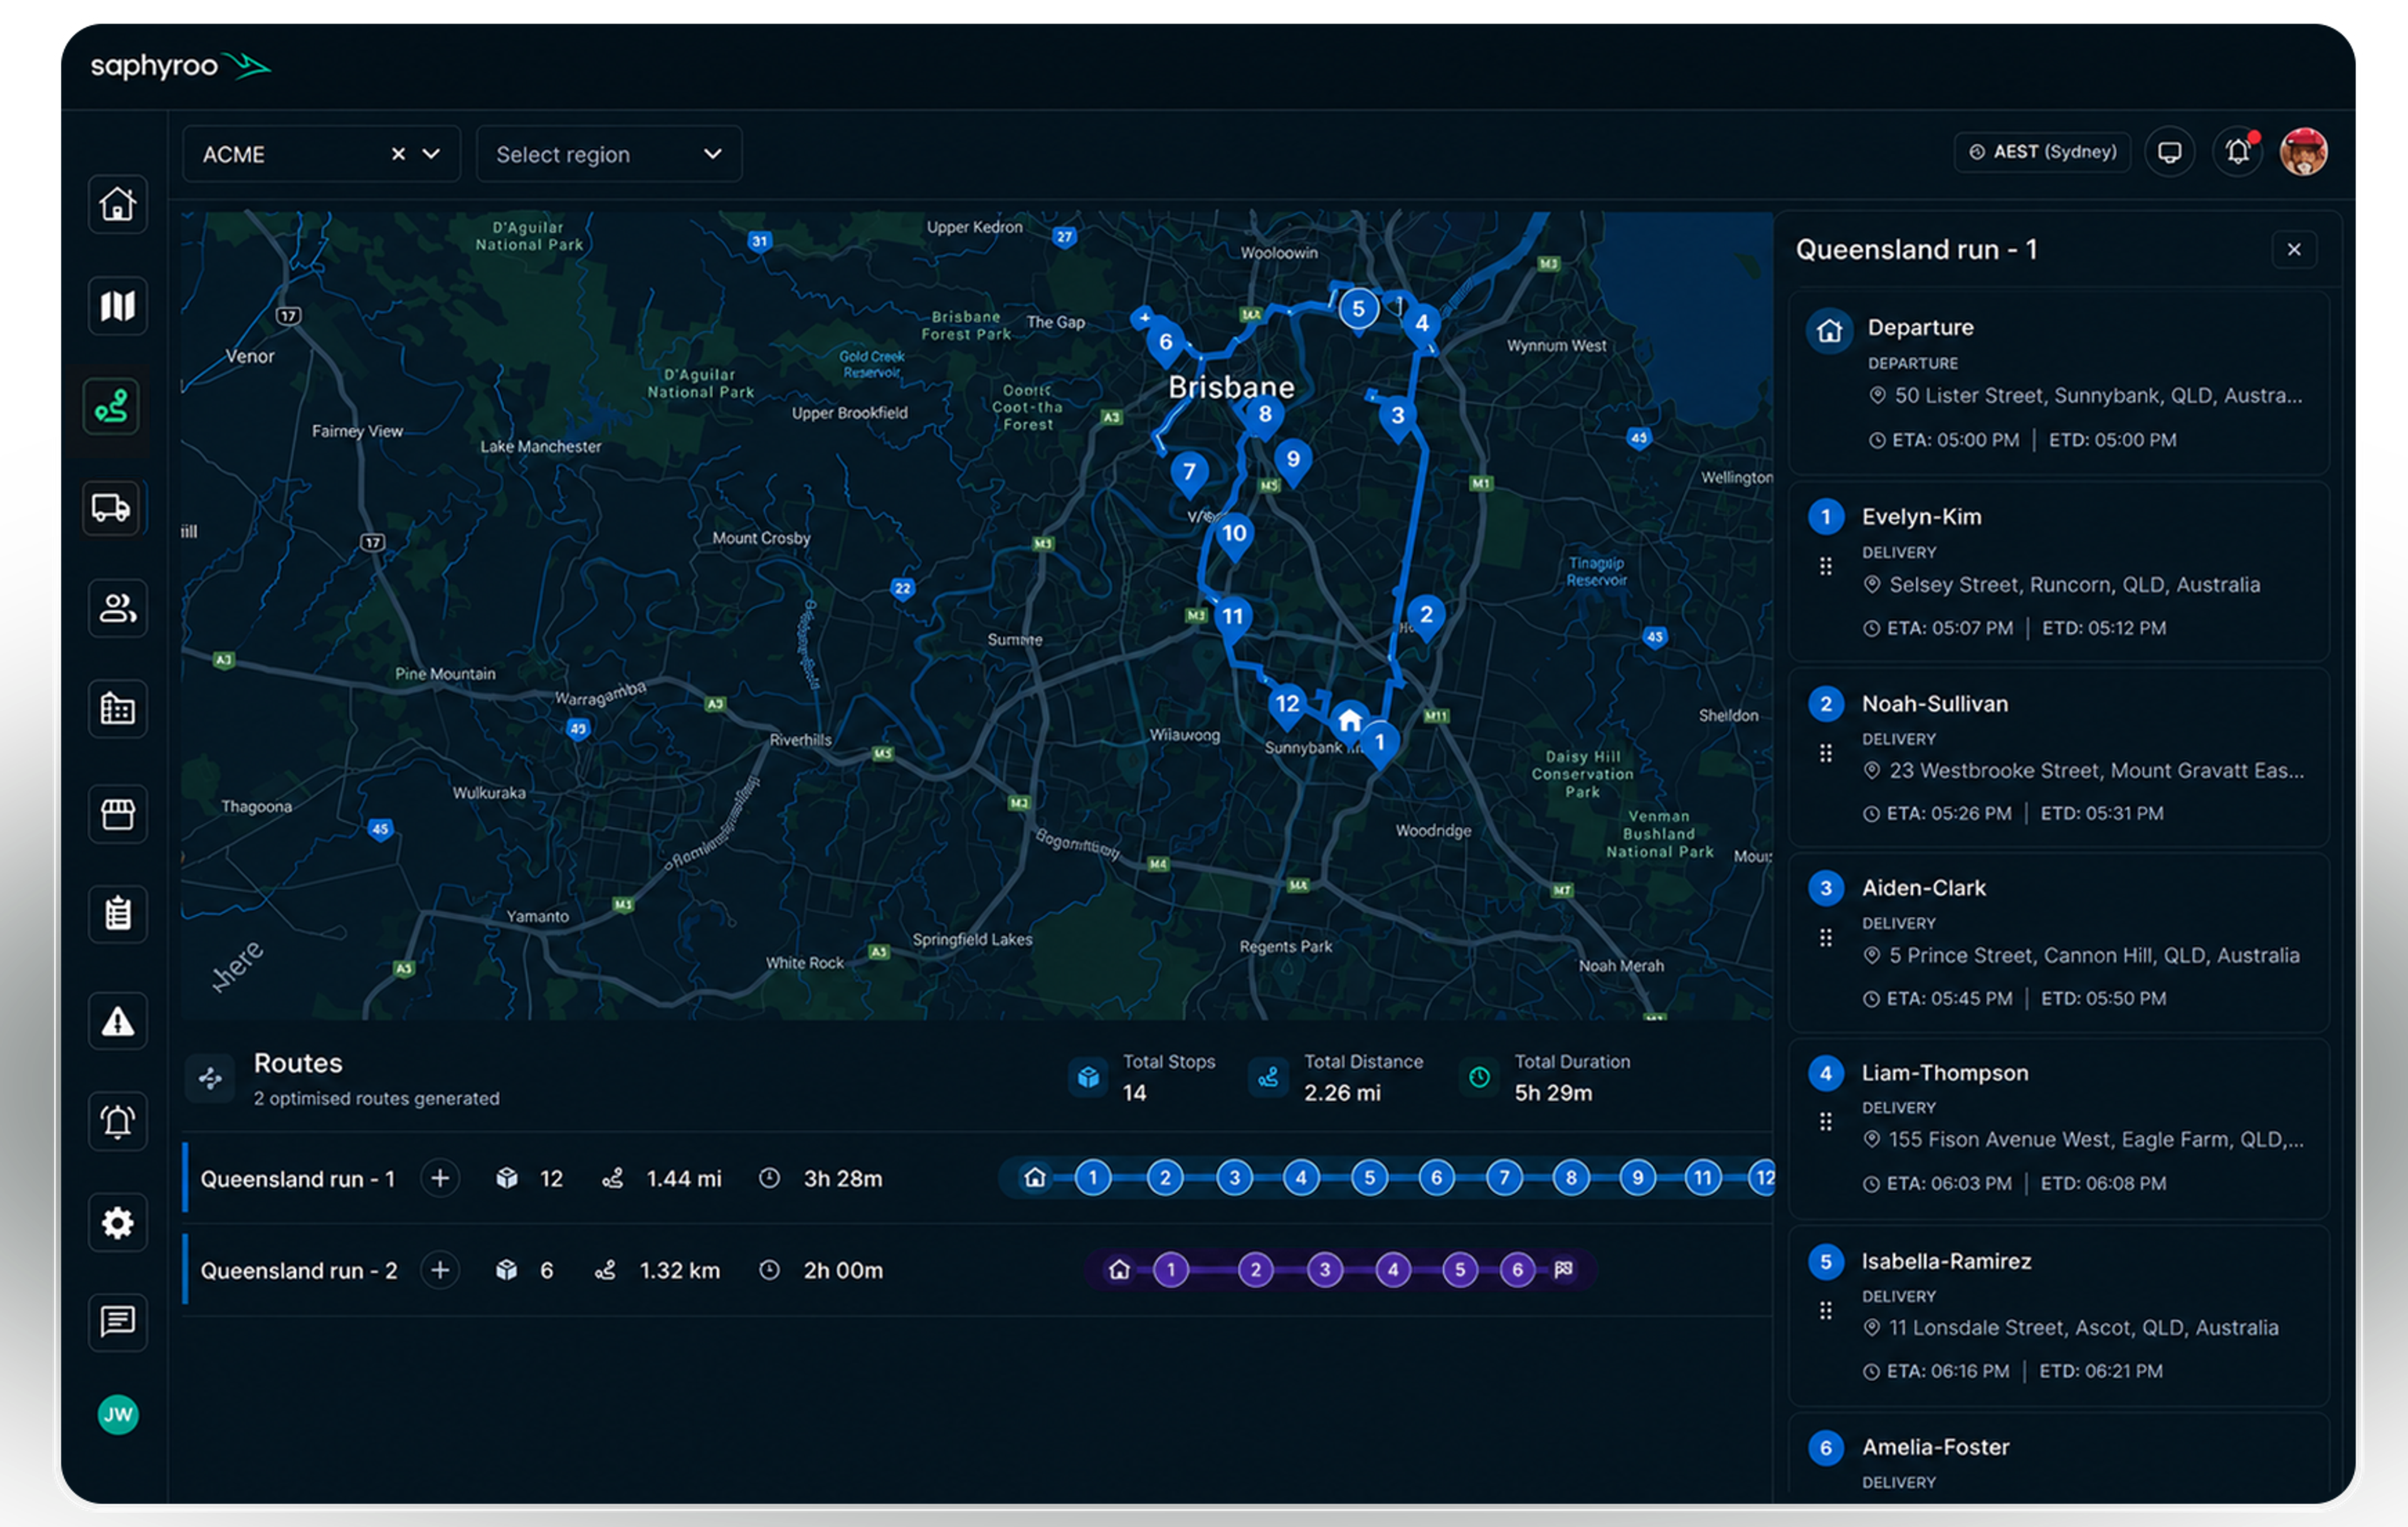This screenshot has width=2408, height=1527.
Task: Click the AEST (Sydney) timezone button
Action: (x=2042, y=152)
